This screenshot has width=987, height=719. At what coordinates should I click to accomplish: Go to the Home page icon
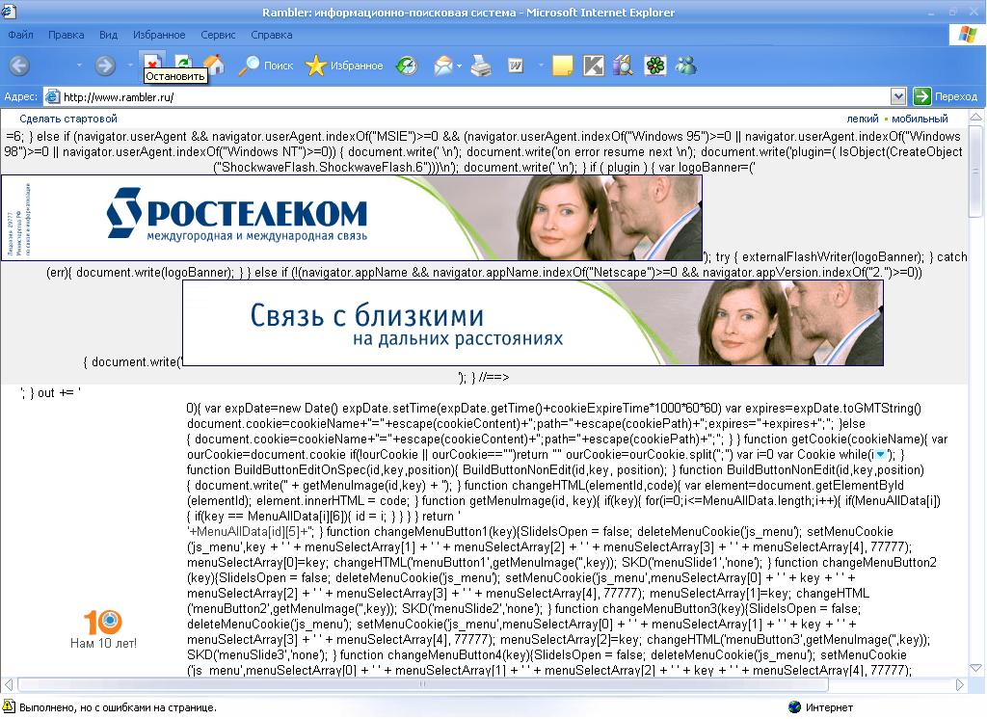[x=214, y=65]
